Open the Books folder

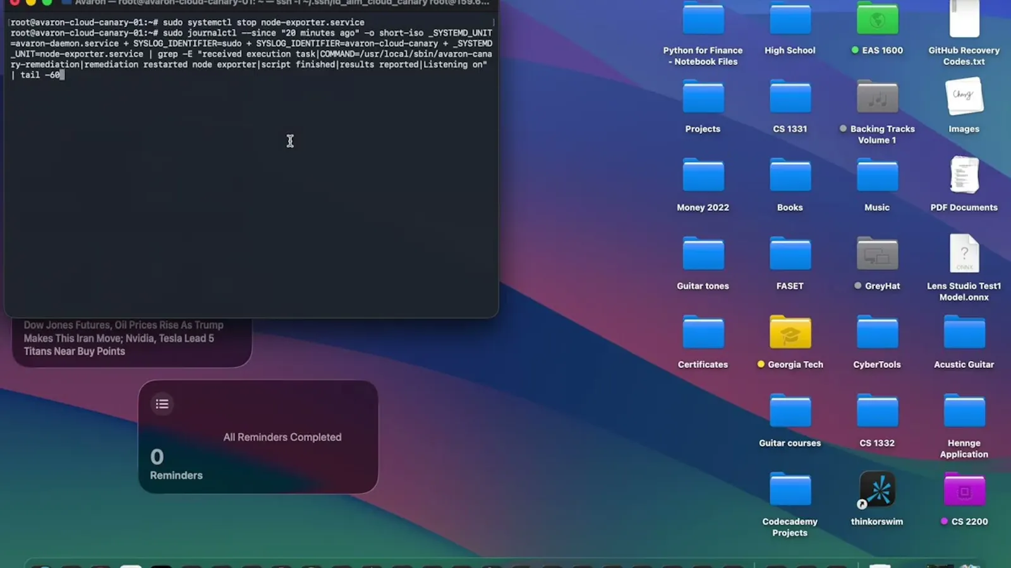pyautogui.click(x=790, y=175)
